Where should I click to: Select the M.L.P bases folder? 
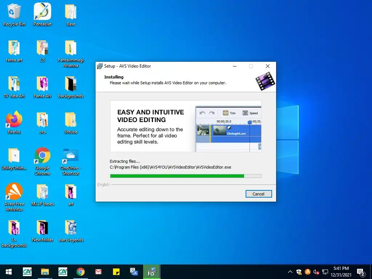tap(43, 195)
